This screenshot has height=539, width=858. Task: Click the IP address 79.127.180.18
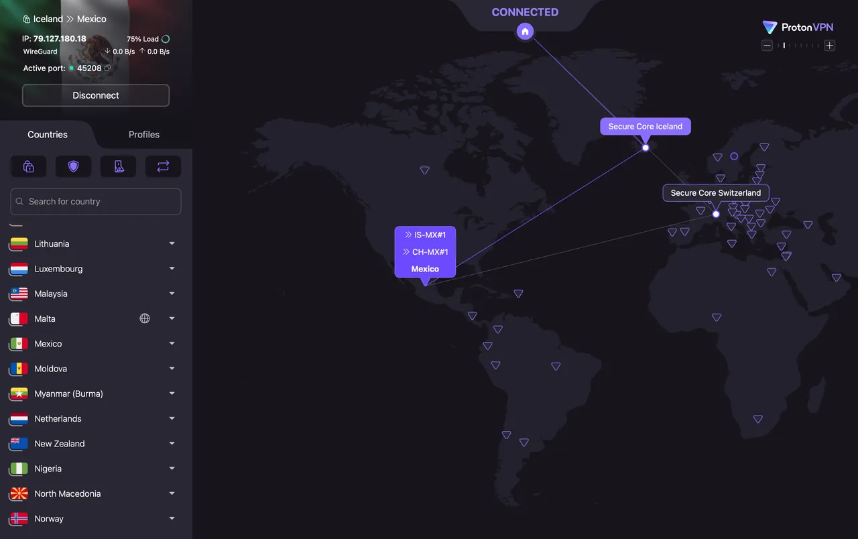[60, 39]
